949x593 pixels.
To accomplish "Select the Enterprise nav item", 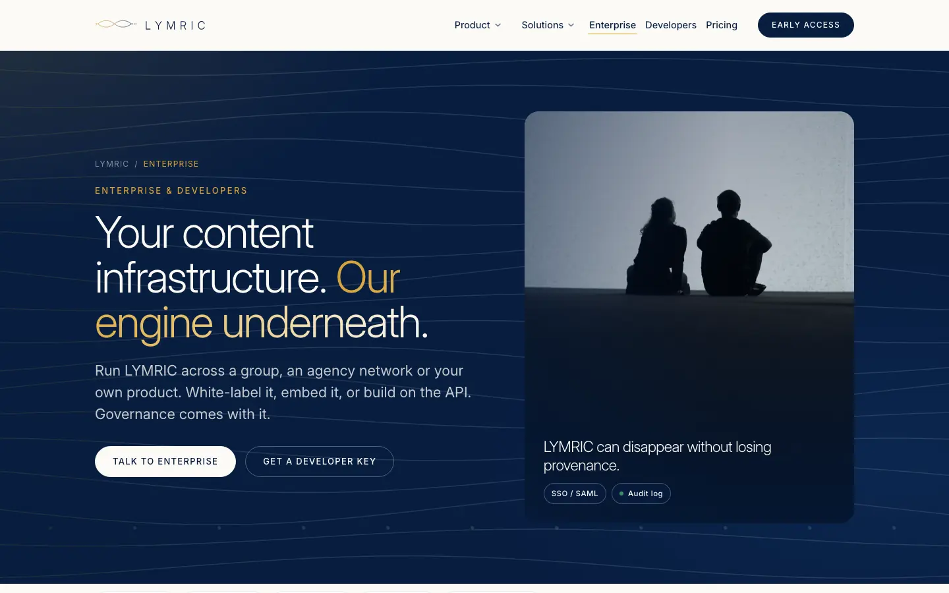I will [x=612, y=25].
